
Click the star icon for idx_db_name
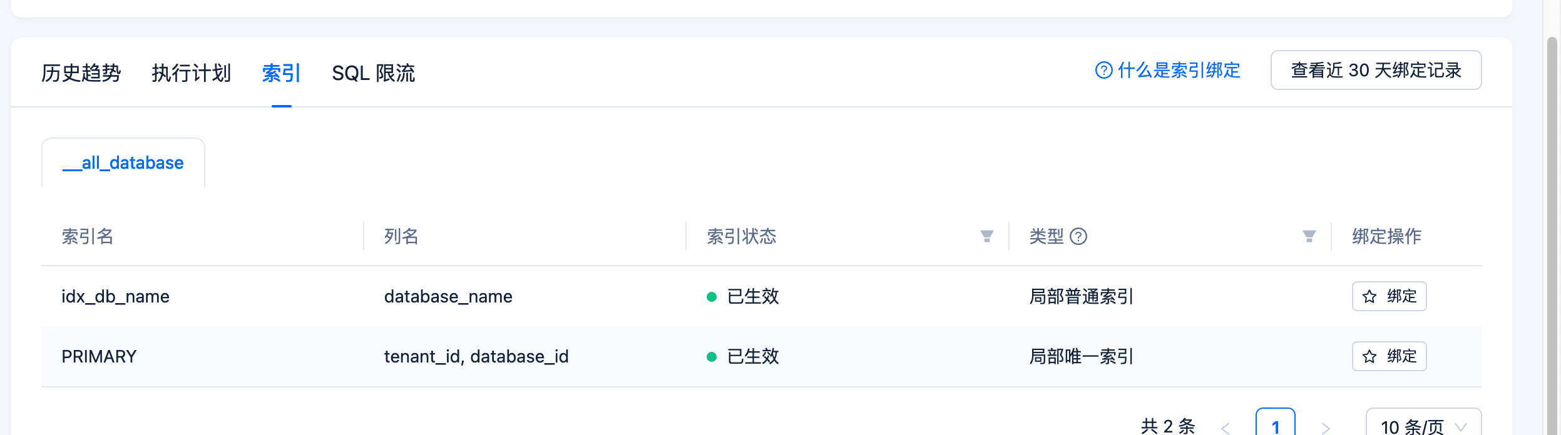point(1369,296)
